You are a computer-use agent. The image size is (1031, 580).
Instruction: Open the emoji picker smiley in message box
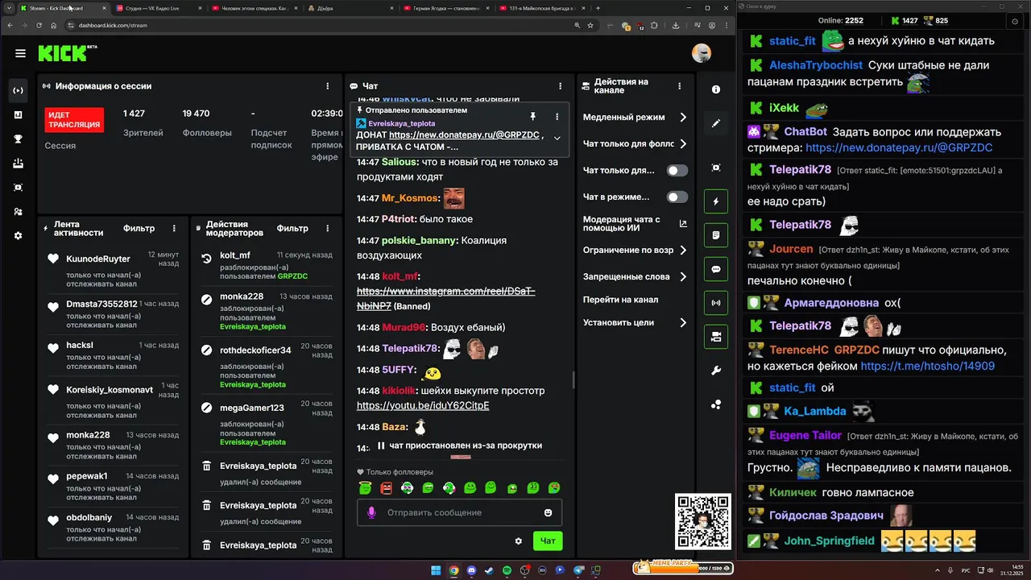549,512
